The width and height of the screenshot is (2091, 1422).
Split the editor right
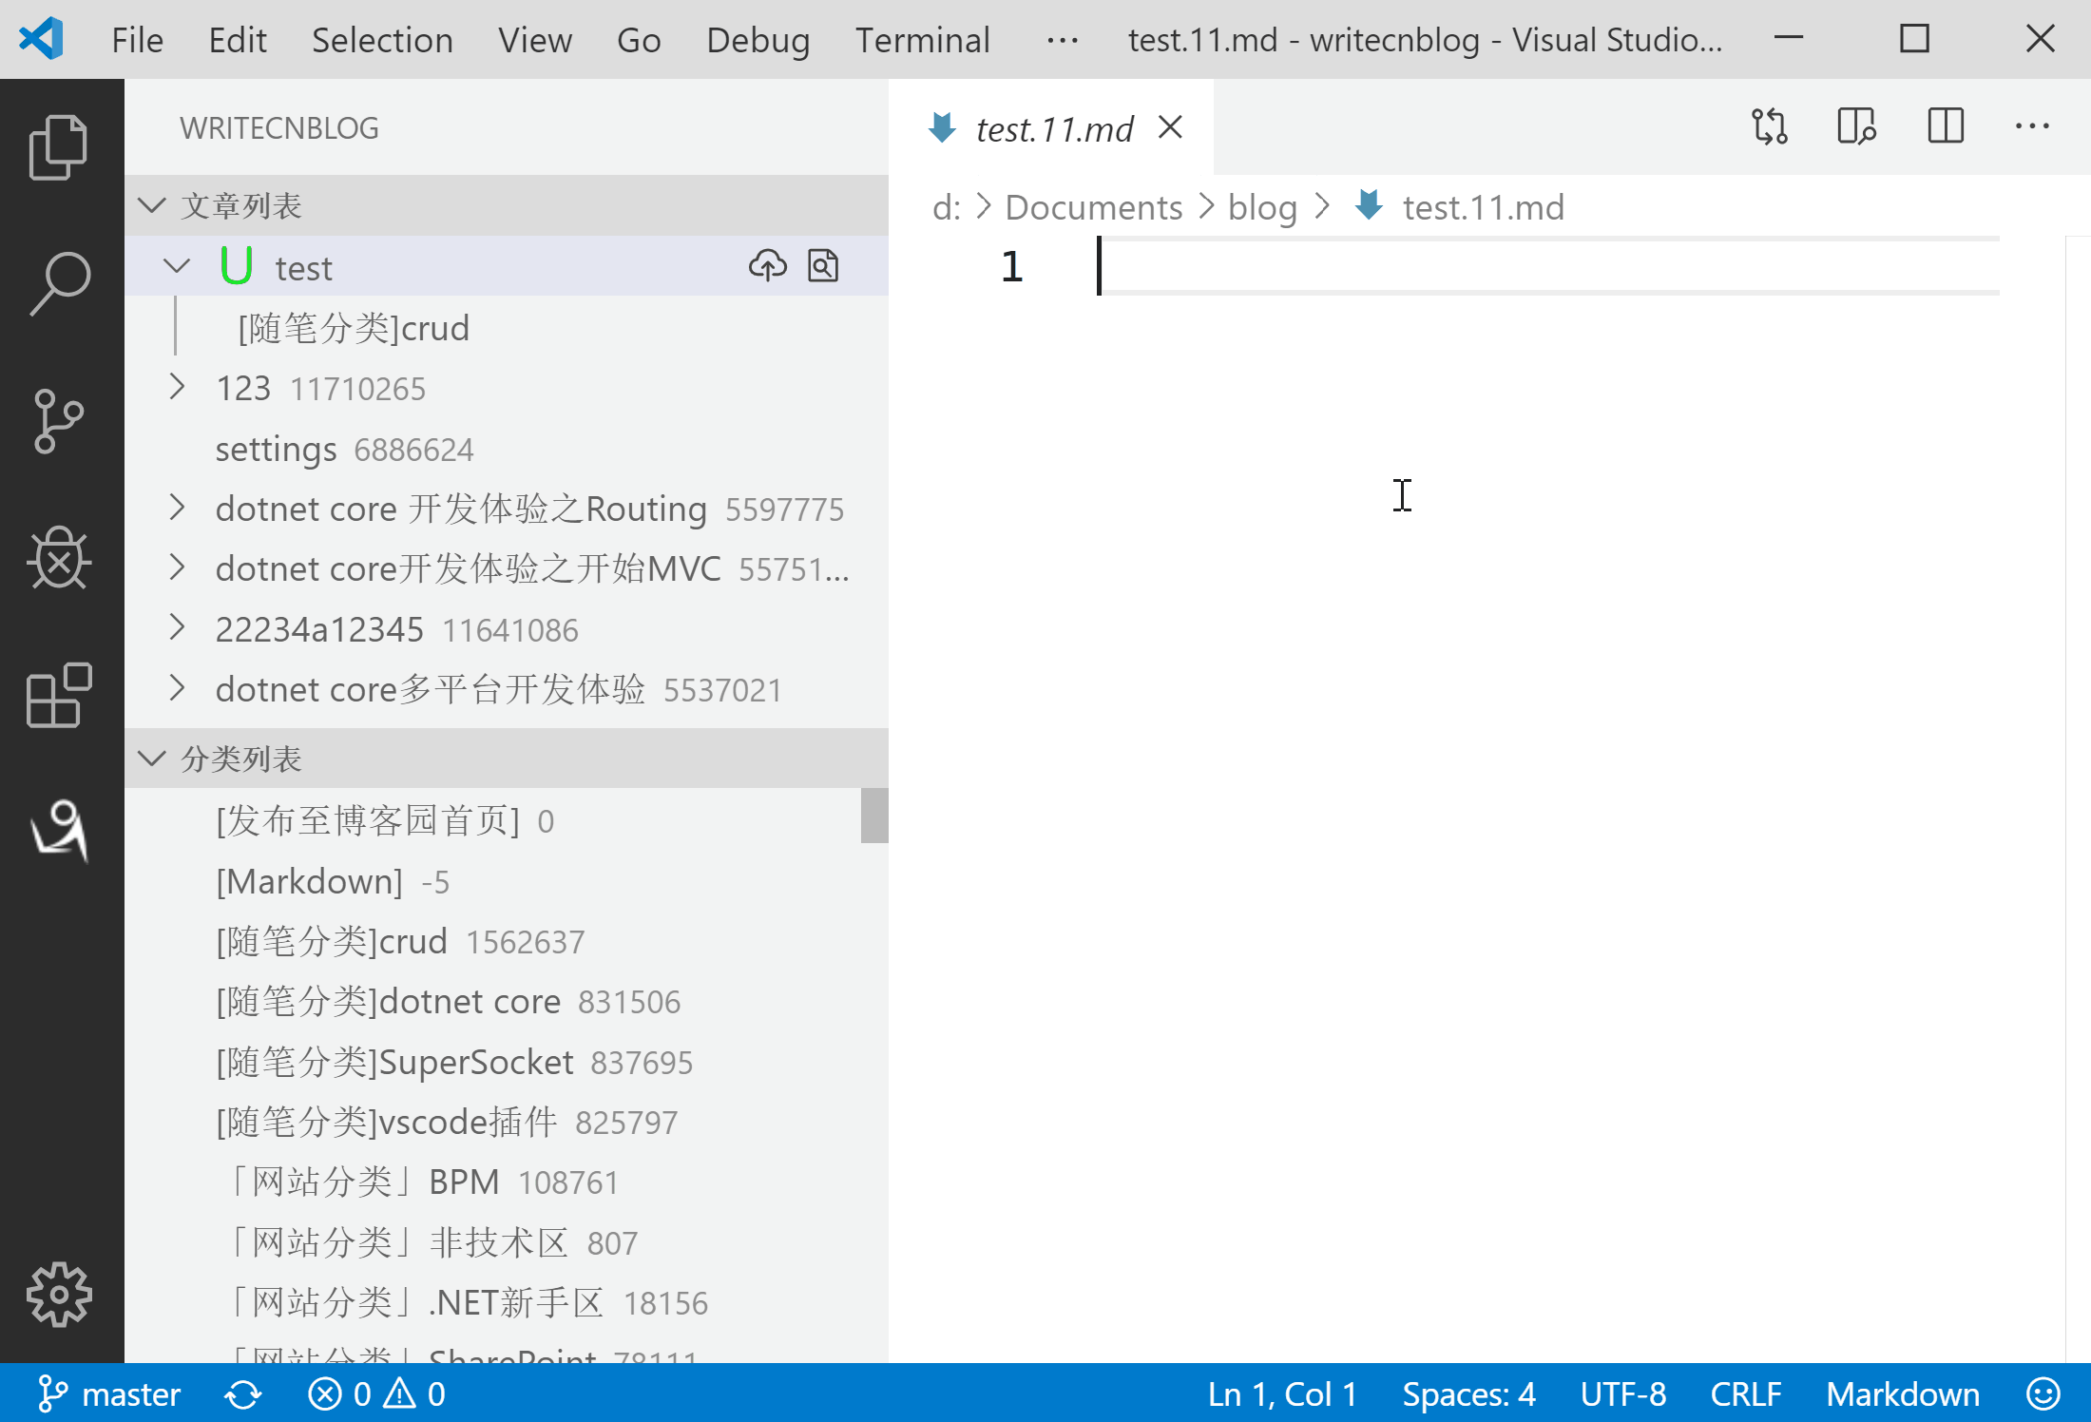(1945, 126)
